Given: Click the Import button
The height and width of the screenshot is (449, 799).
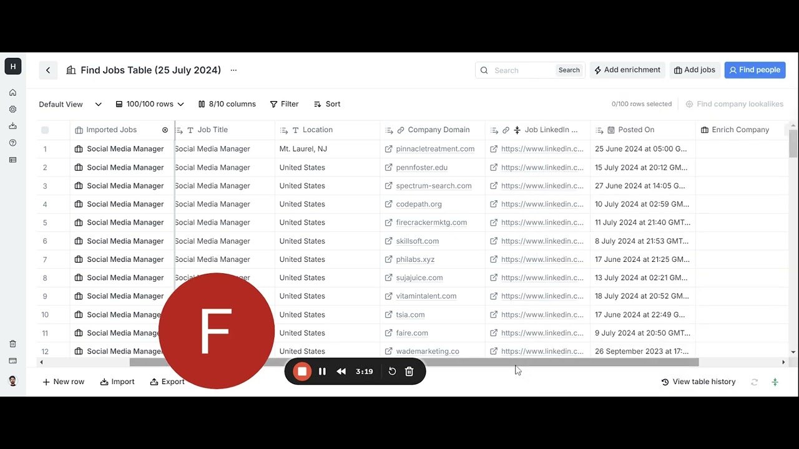Looking at the screenshot, I should (117, 382).
